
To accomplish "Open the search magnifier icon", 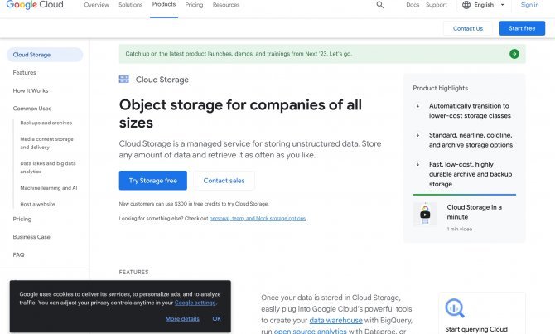I will 379,5.
